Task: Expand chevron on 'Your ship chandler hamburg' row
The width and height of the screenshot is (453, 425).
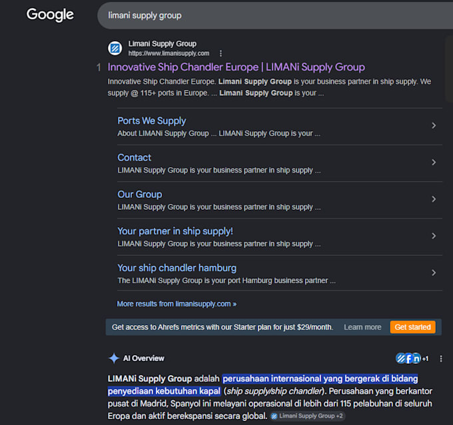Action: pos(434,272)
